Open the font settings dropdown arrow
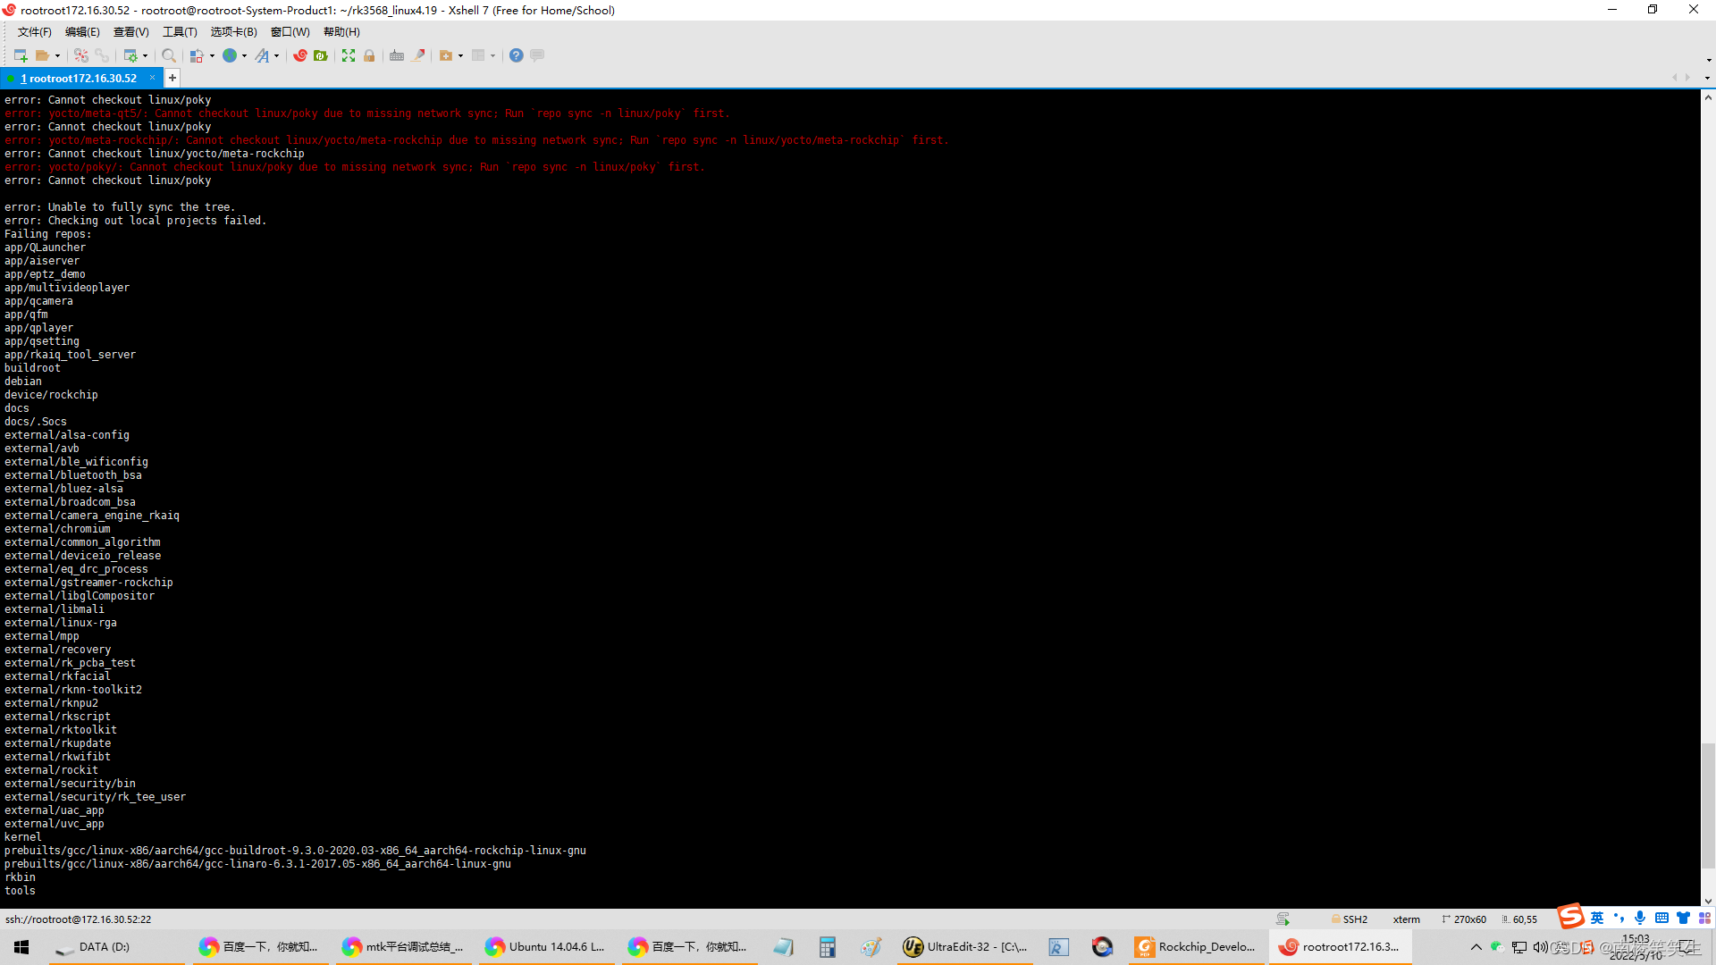This screenshot has height=965, width=1716. (277, 55)
